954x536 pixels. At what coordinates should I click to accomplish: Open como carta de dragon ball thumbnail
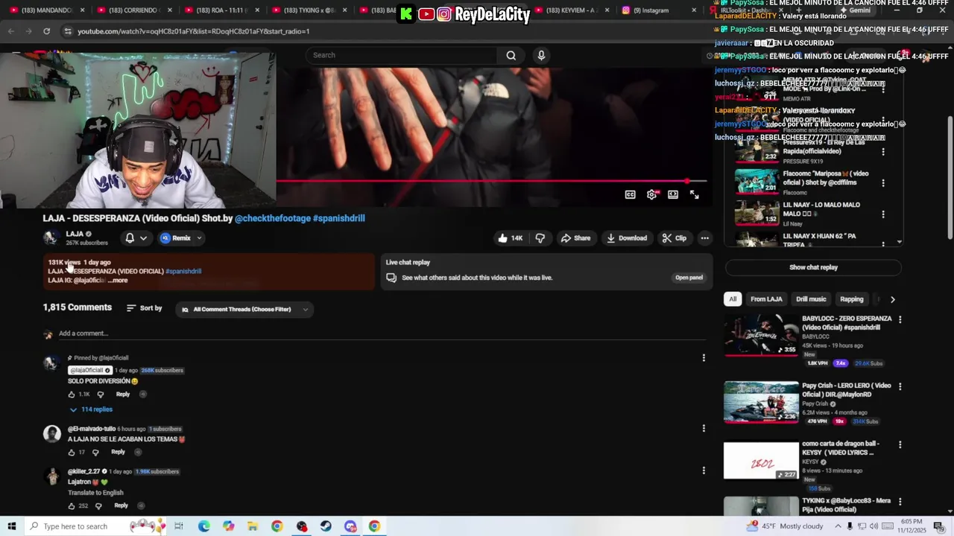[761, 461]
